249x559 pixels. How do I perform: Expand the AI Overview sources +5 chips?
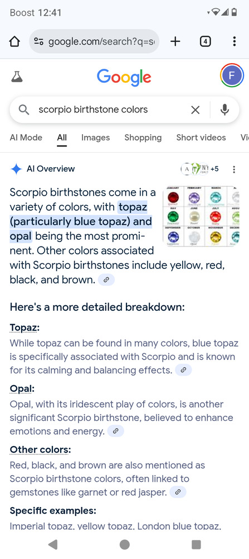[x=201, y=169]
